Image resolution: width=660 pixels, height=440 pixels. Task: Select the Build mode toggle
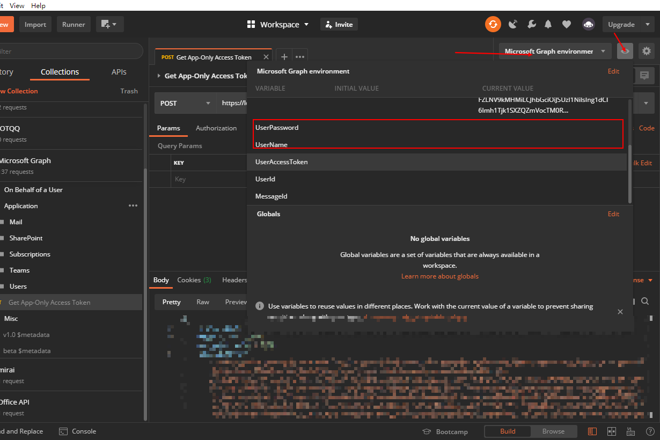[x=508, y=431]
